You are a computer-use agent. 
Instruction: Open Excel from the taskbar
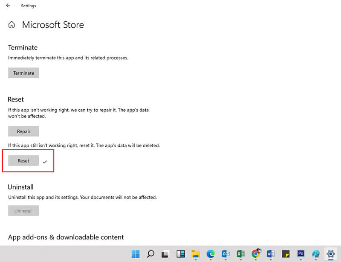[x=240, y=254]
